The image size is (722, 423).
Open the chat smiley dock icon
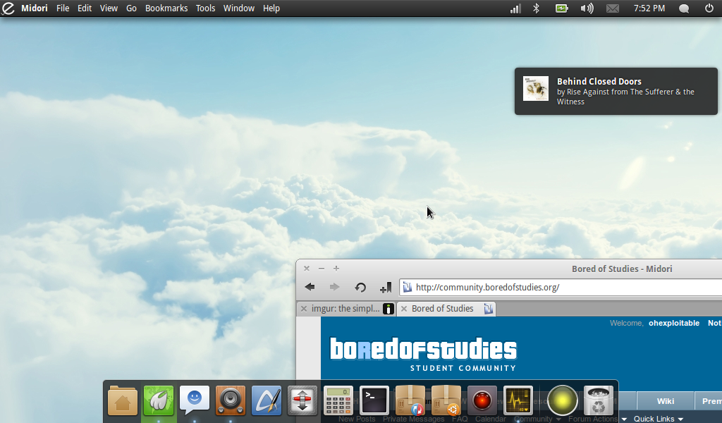195,400
